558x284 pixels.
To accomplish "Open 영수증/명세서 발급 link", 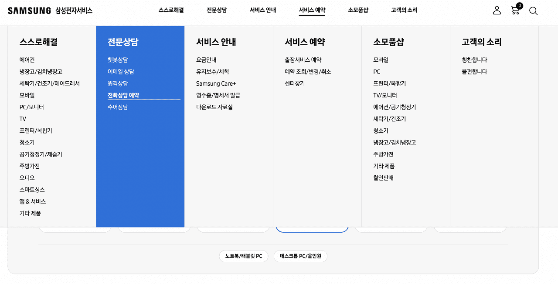I will (218, 95).
